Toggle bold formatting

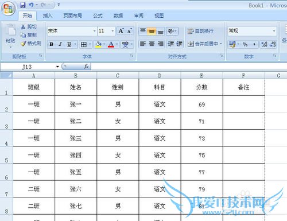tap(51, 44)
